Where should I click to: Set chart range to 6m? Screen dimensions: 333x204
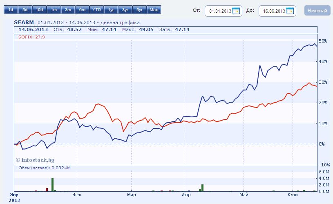coord(82,10)
